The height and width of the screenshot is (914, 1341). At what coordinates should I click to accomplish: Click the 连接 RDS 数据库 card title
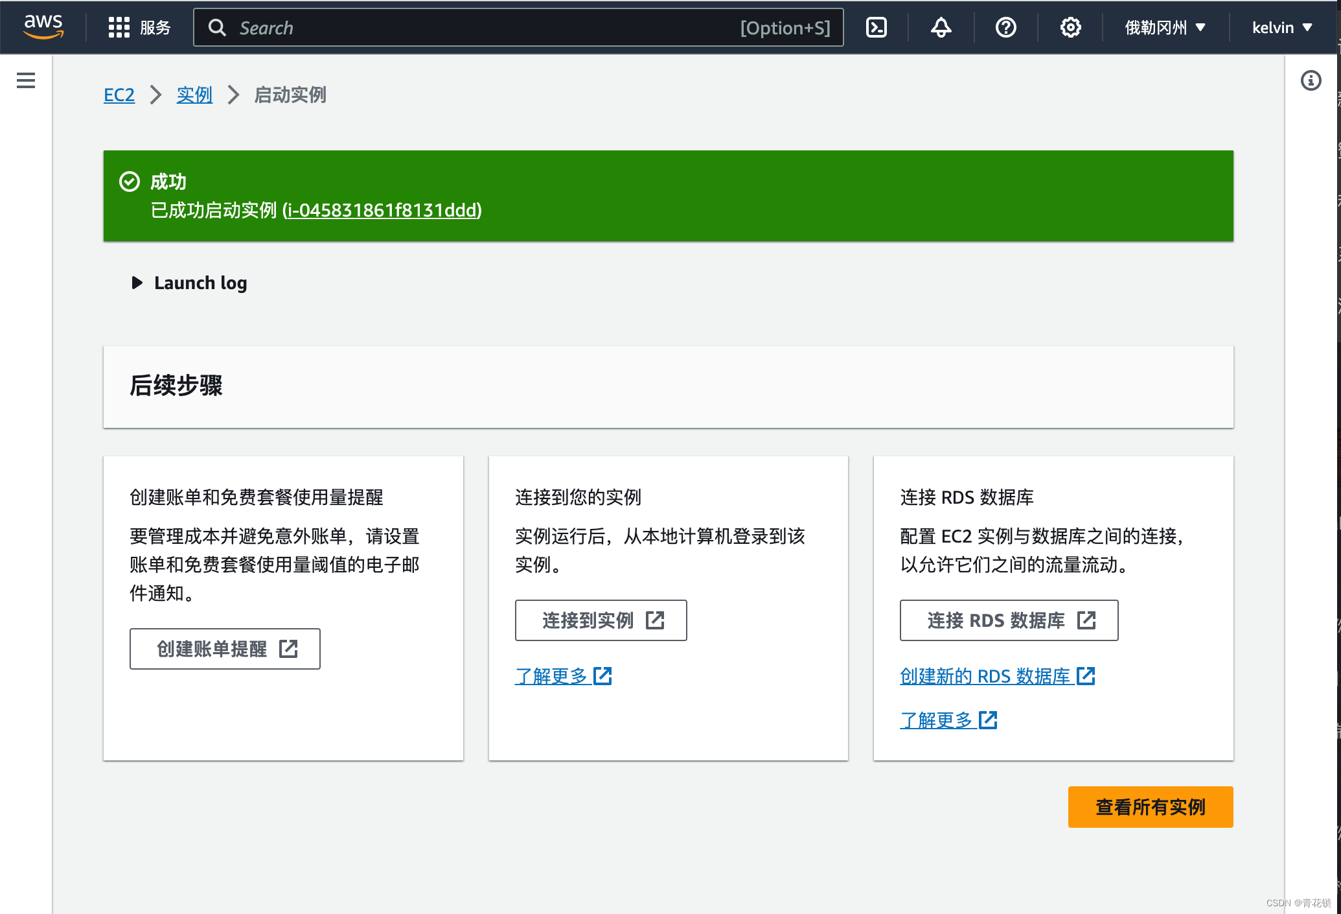(967, 497)
